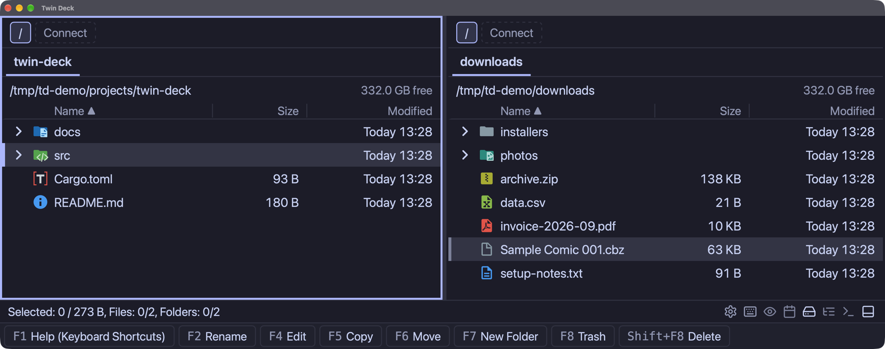885x349 pixels.
Task: Click Shift+F8 Delete button
Action: tap(674, 336)
